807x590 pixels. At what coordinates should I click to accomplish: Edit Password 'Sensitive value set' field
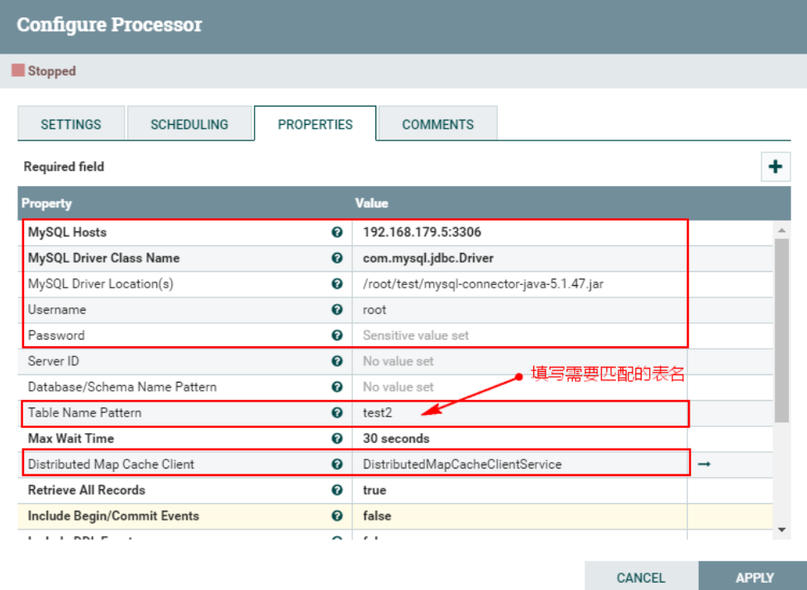tap(520, 335)
